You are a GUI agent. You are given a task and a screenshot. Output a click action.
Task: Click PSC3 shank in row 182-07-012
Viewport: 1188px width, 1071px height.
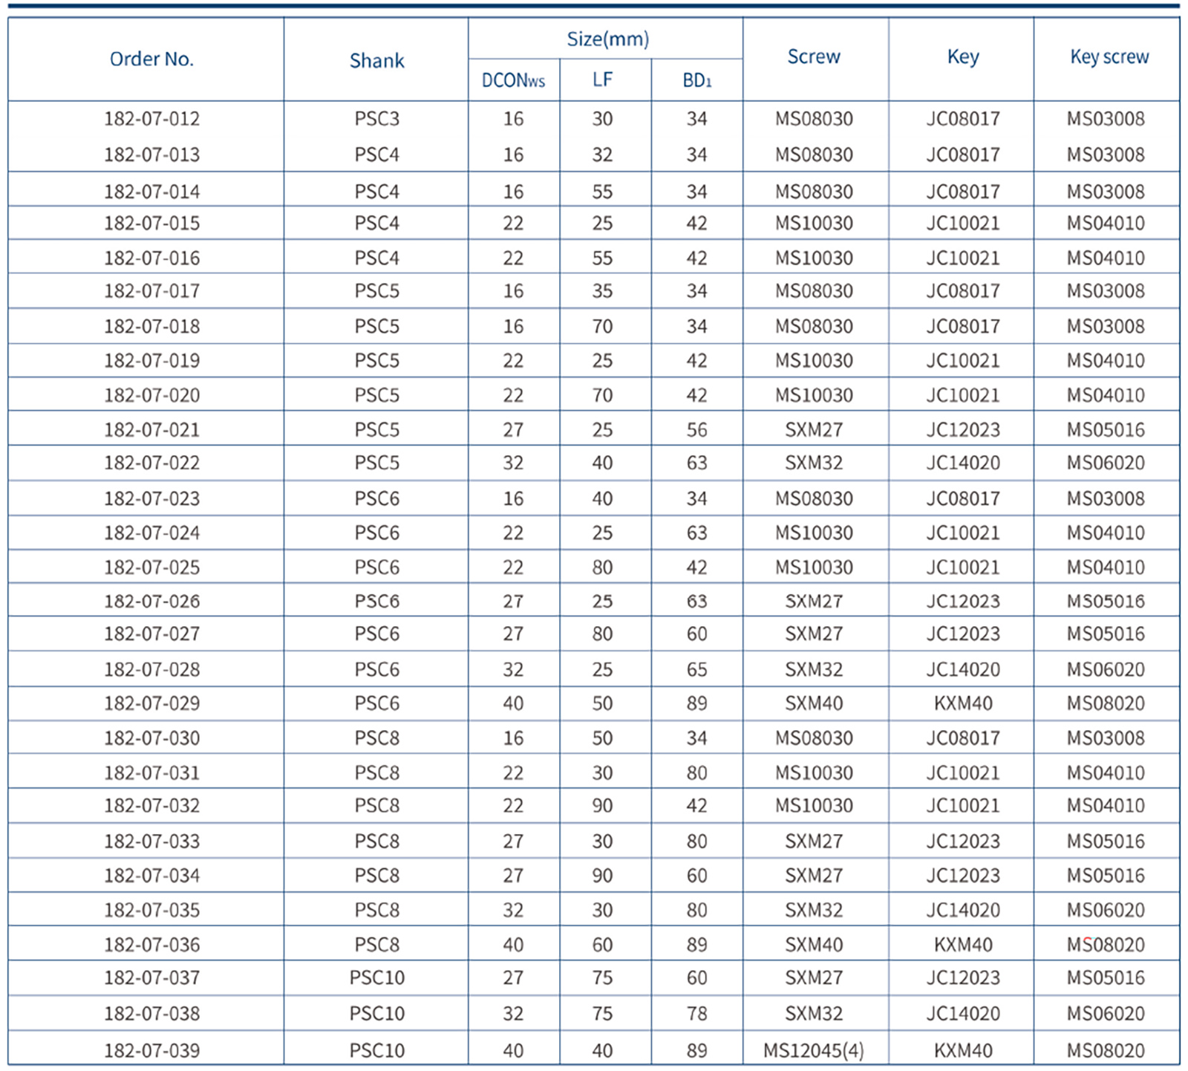[x=377, y=119]
